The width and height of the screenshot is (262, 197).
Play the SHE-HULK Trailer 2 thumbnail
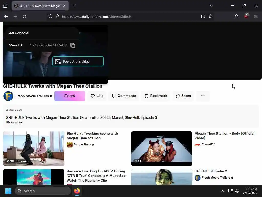162,177
